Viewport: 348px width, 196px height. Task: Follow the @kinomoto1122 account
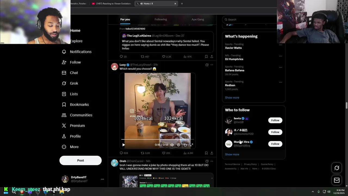click(275, 132)
